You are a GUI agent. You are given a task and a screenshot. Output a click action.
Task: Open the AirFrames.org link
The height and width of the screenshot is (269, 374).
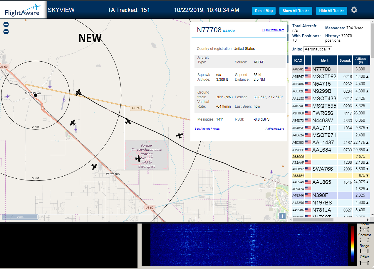(x=275, y=129)
